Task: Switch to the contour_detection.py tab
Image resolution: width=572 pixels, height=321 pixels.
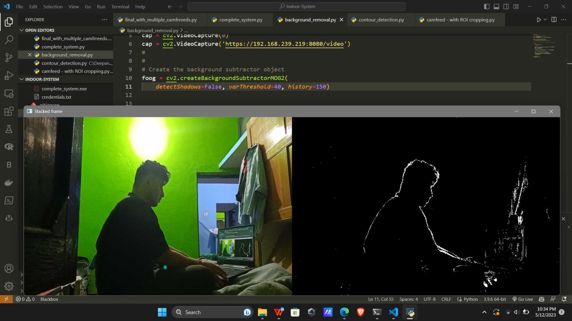Action: click(377, 19)
